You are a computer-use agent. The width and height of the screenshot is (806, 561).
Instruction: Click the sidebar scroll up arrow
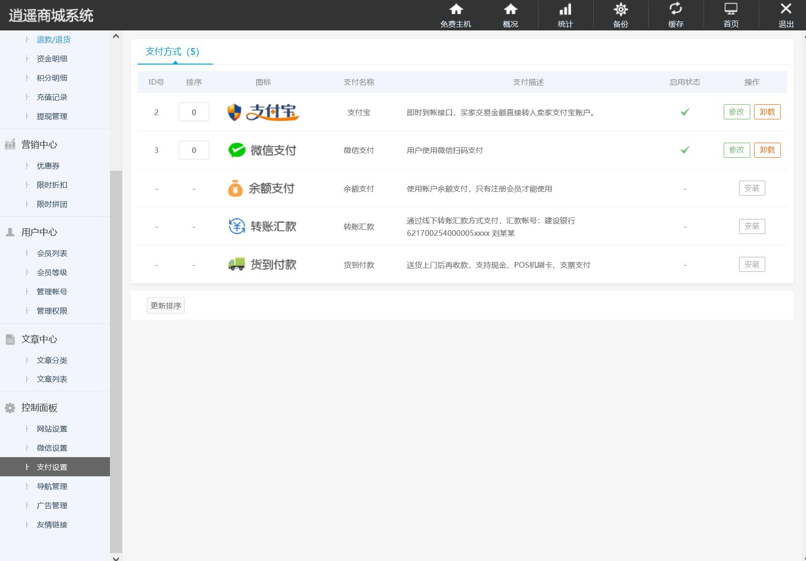116,36
